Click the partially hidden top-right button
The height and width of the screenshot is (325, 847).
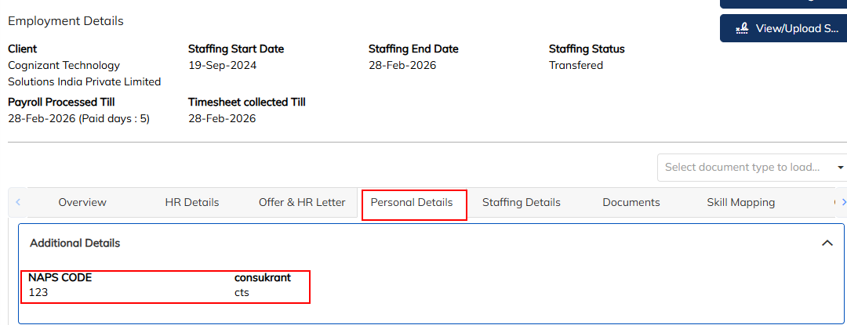tap(783, 3)
